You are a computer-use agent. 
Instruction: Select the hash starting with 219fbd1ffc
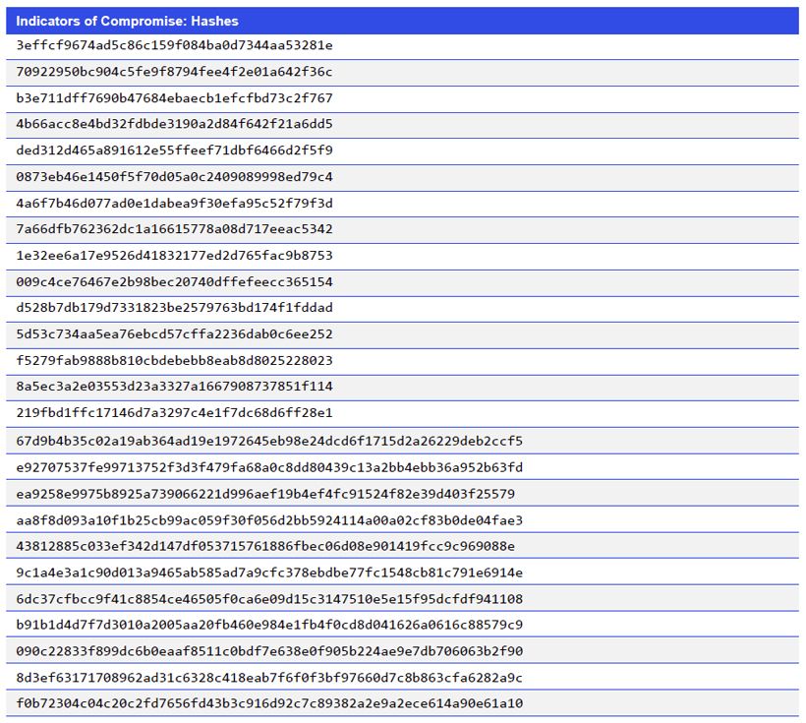[174, 413]
